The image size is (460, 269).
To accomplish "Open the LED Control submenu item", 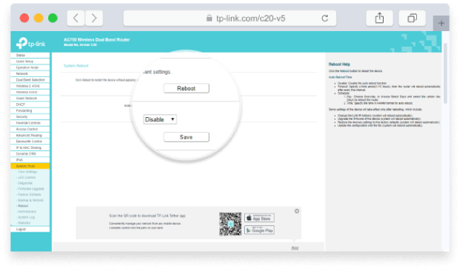I will tap(27, 177).
